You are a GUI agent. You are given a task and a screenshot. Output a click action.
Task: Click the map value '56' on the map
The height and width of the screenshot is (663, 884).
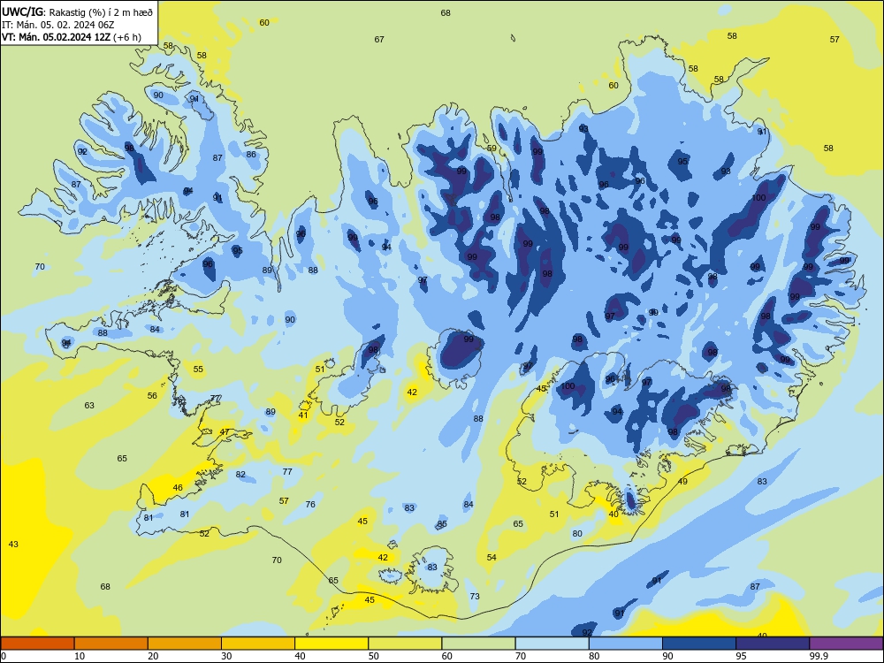[x=153, y=396]
